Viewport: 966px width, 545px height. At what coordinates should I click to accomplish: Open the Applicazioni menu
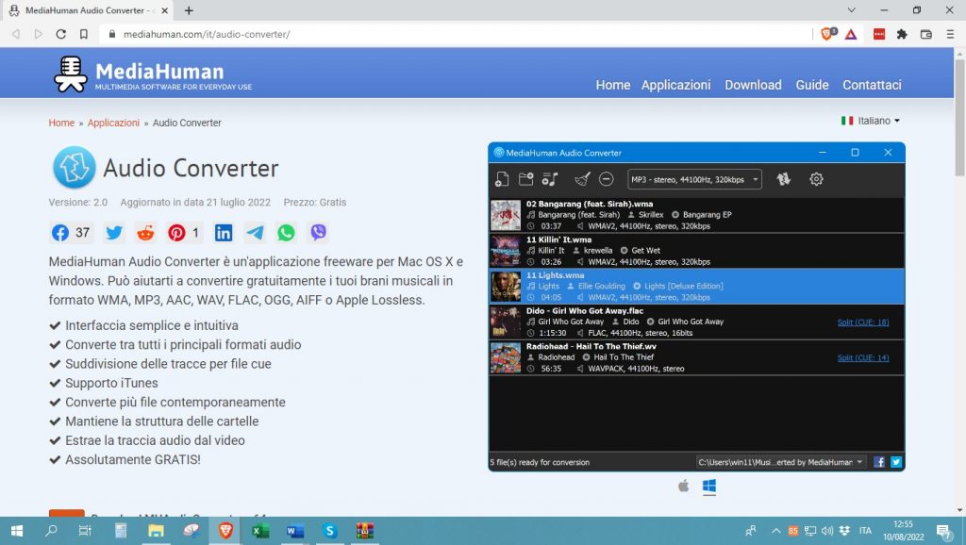pyautogui.click(x=676, y=85)
